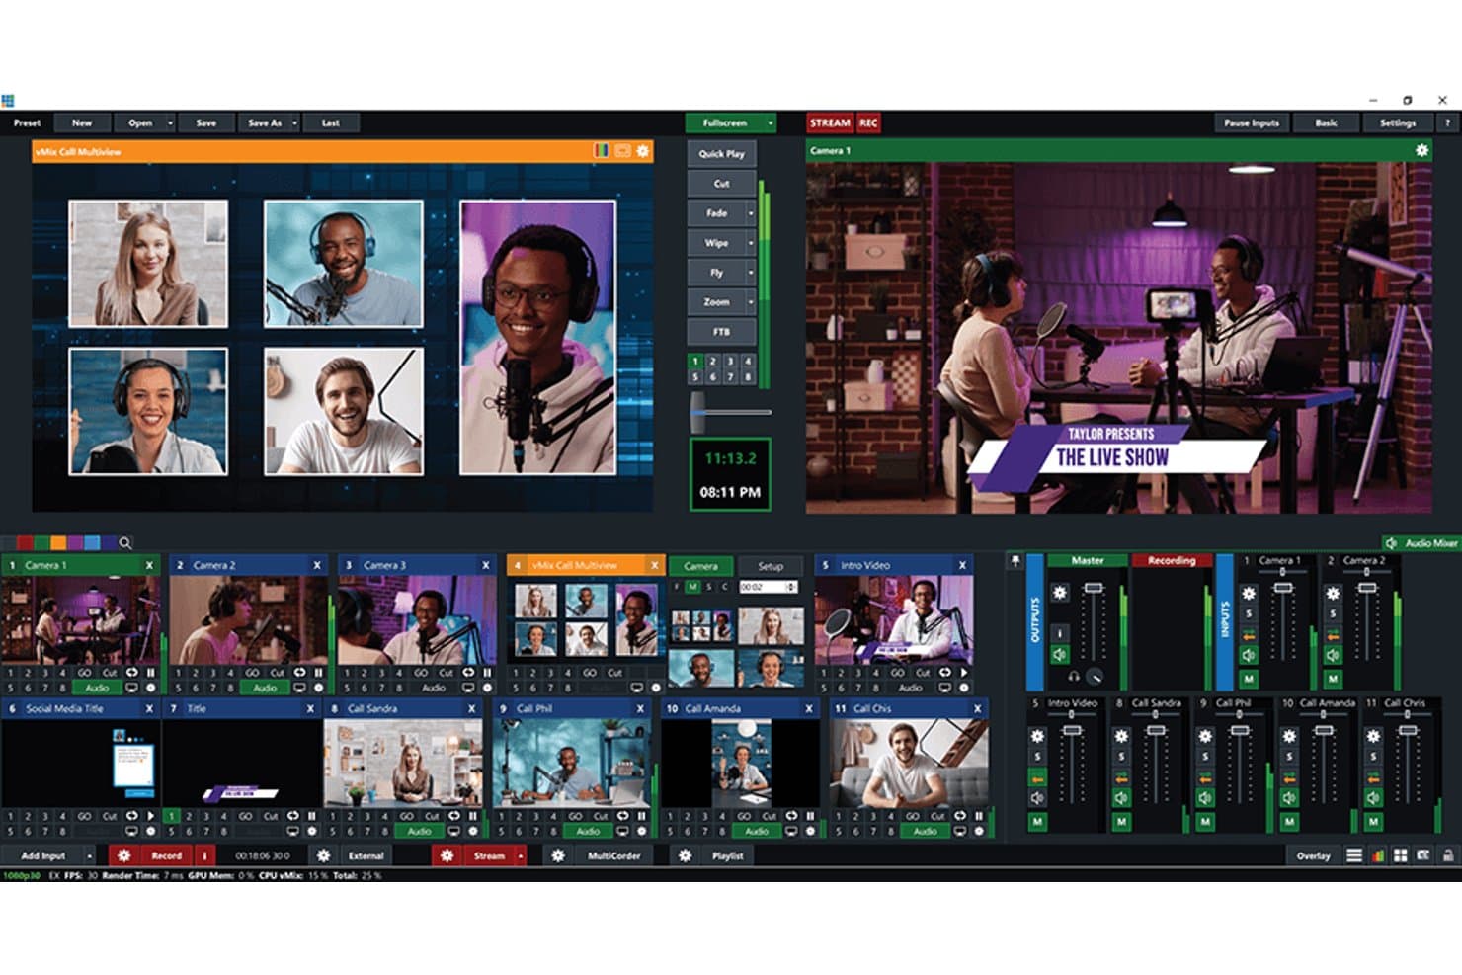1462x975 pixels.
Task: Open the Add Input dropdown arrow
Action: (89, 855)
